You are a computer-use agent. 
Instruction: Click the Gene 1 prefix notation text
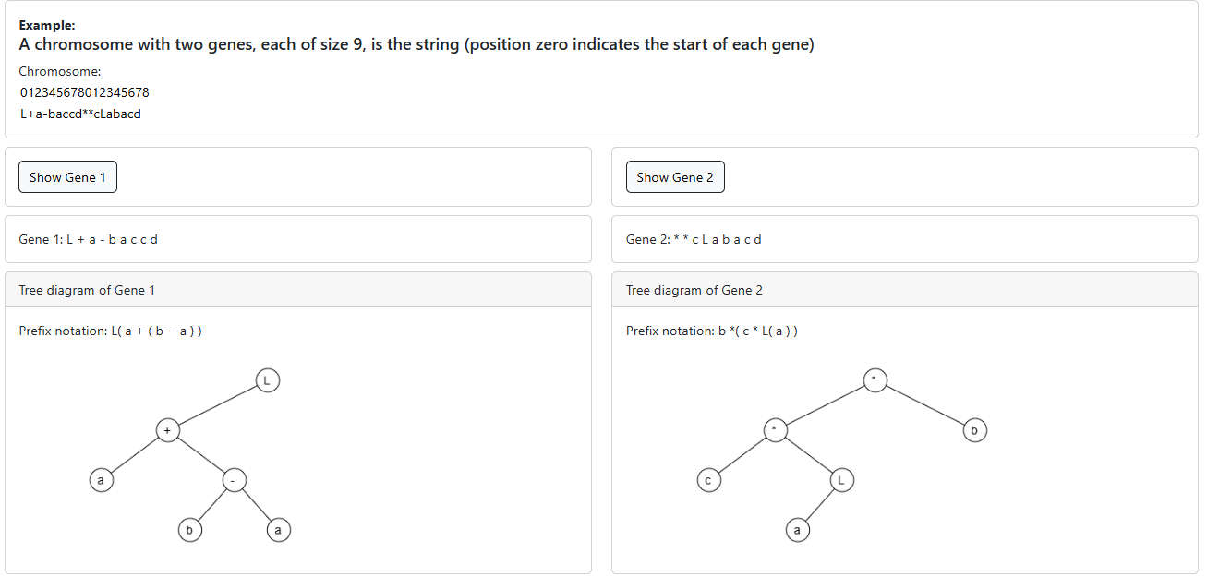(x=110, y=331)
